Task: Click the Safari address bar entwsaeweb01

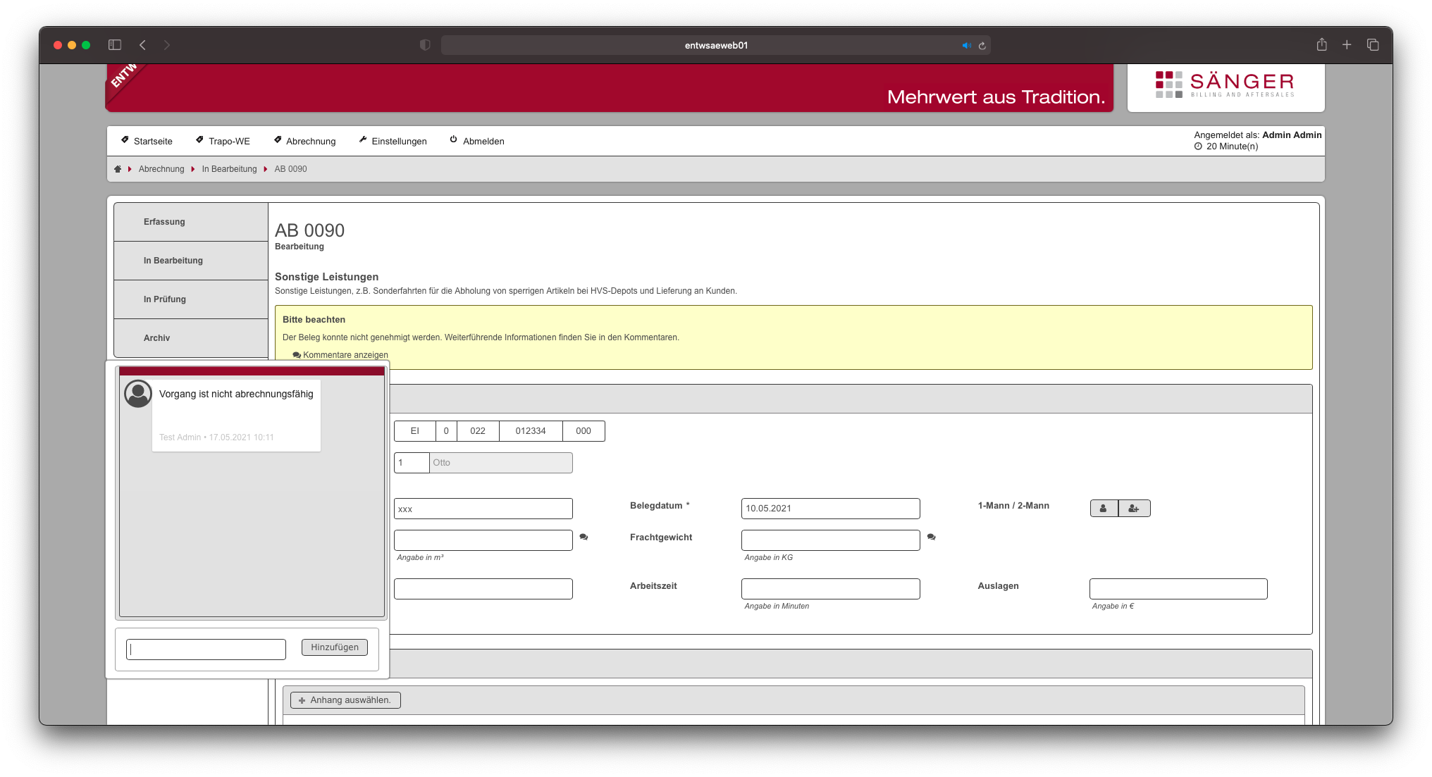Action: [x=716, y=45]
